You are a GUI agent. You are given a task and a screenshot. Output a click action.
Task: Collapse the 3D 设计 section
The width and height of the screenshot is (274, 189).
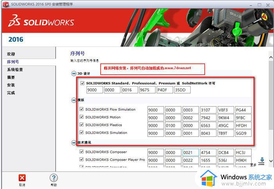point(74,74)
